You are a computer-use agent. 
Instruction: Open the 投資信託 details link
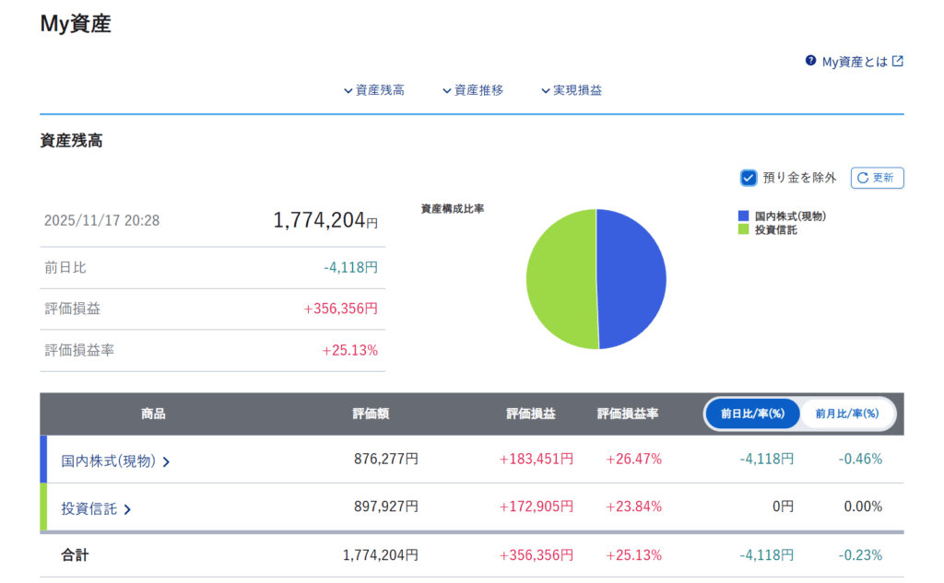coord(89,508)
